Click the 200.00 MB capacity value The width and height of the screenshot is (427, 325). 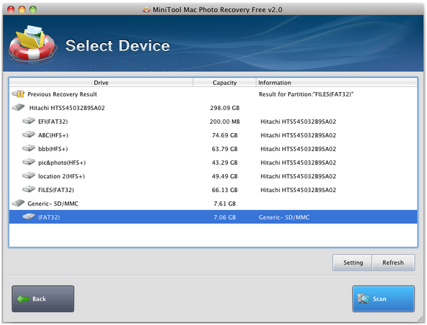(x=225, y=122)
